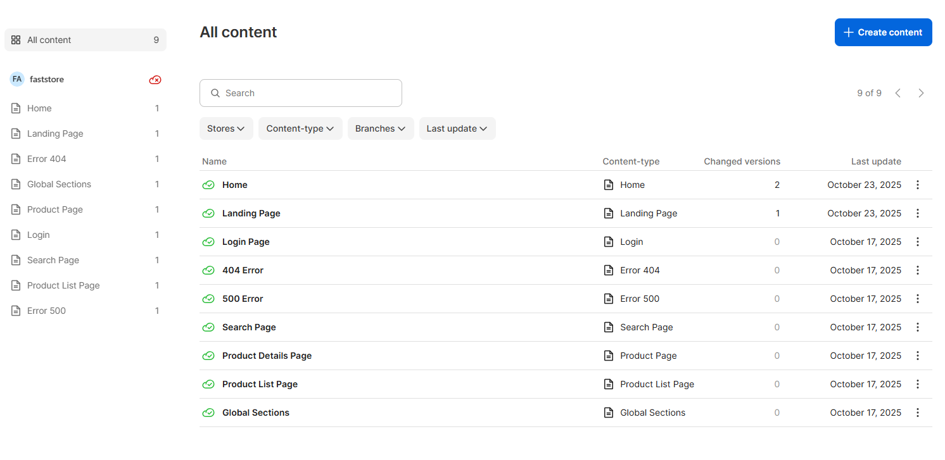Open the three-dot menu for Search Page row
The height and width of the screenshot is (460, 945).
coord(918,327)
